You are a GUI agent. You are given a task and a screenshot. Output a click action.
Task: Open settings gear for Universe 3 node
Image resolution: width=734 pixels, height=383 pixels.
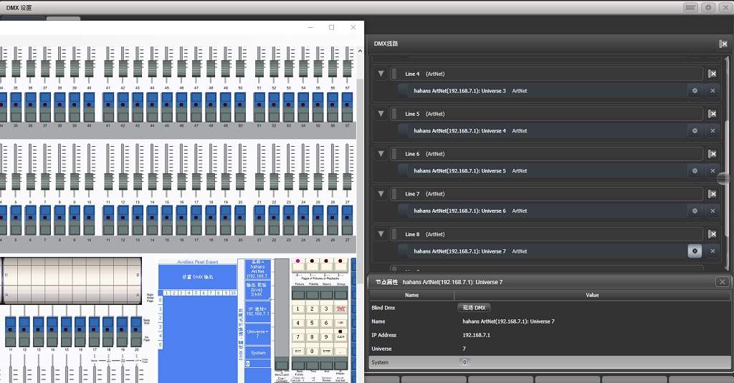coord(695,91)
